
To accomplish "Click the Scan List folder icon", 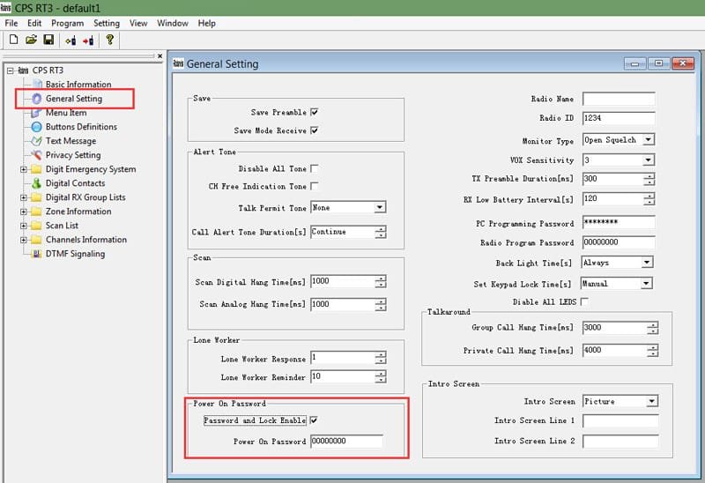I will [36, 226].
